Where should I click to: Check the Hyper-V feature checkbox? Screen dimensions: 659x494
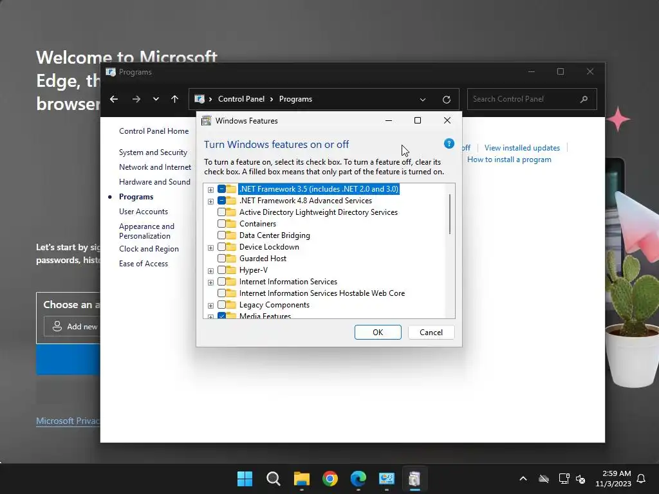(x=221, y=270)
